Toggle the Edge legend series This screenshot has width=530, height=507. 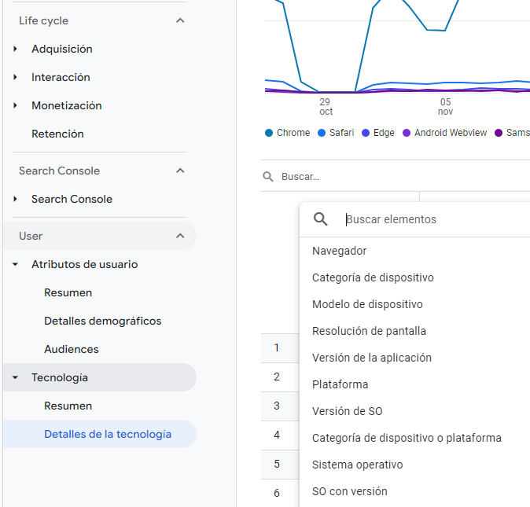click(x=377, y=133)
